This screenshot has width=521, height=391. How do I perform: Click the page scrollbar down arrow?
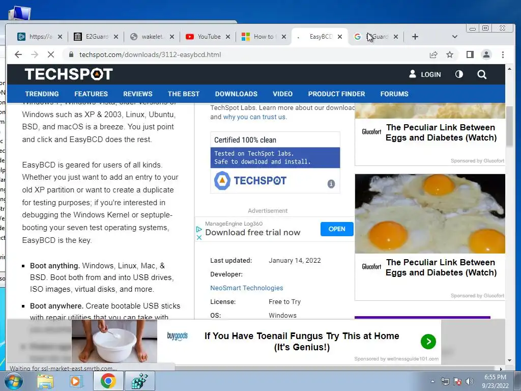pos(509,360)
